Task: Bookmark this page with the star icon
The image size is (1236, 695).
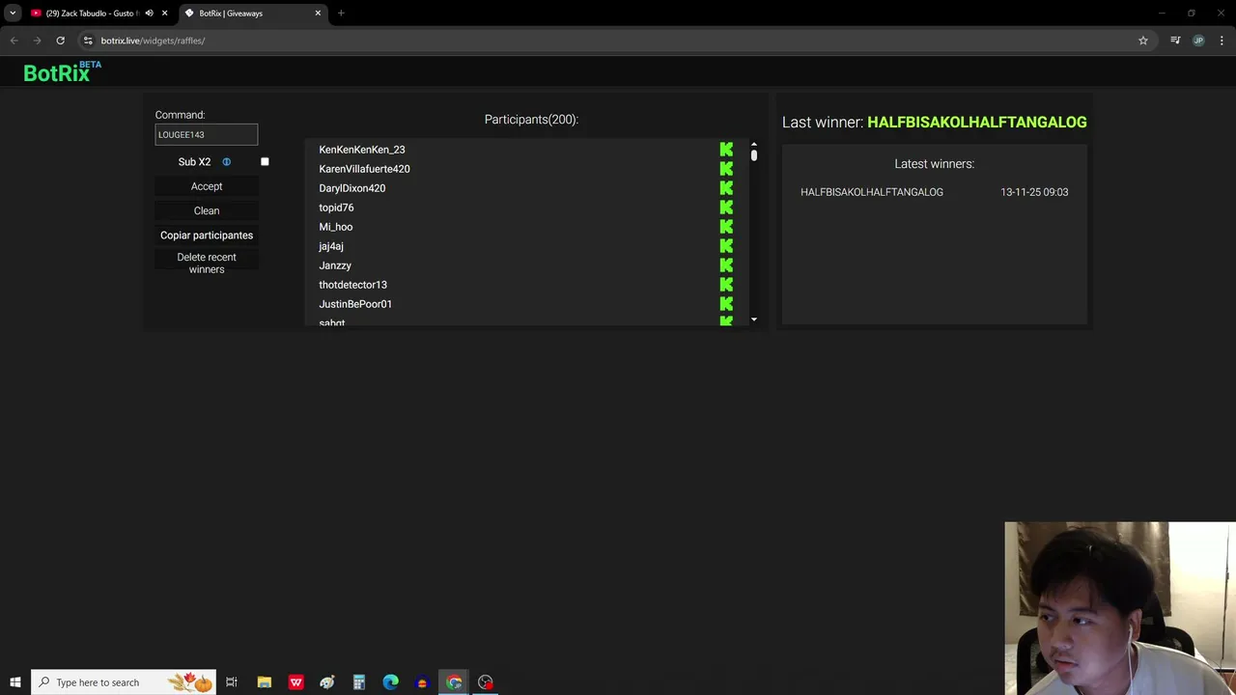Action: (x=1143, y=41)
